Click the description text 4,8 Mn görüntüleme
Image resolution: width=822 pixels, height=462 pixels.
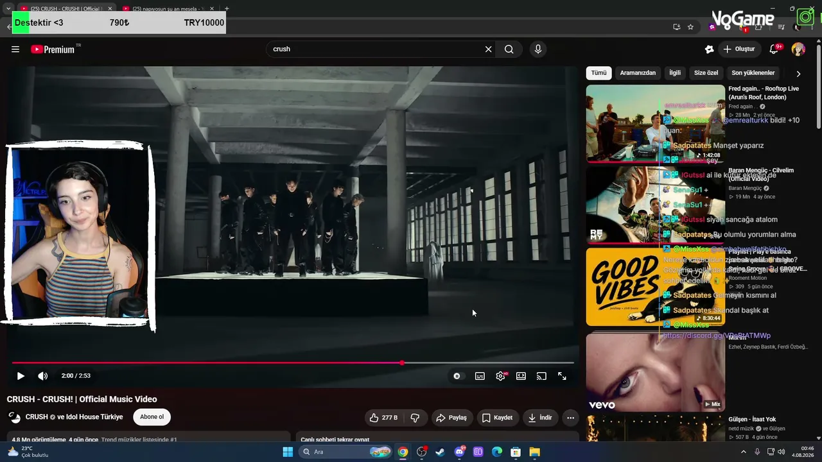click(39, 440)
